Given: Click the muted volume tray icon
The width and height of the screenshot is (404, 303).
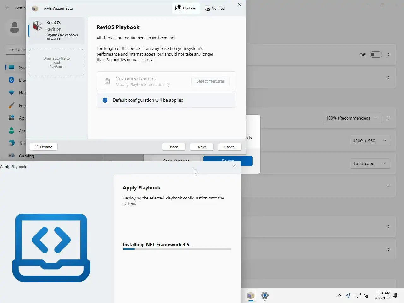Looking at the screenshot, I should pos(366,295).
